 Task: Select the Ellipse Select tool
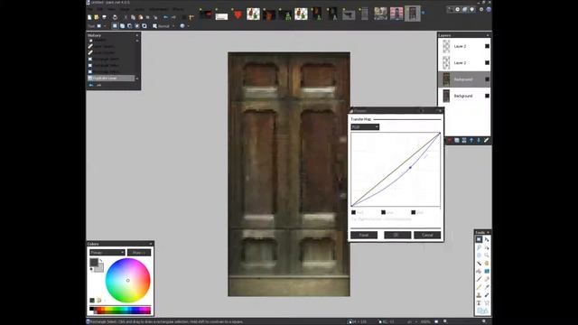pyautogui.click(x=479, y=255)
